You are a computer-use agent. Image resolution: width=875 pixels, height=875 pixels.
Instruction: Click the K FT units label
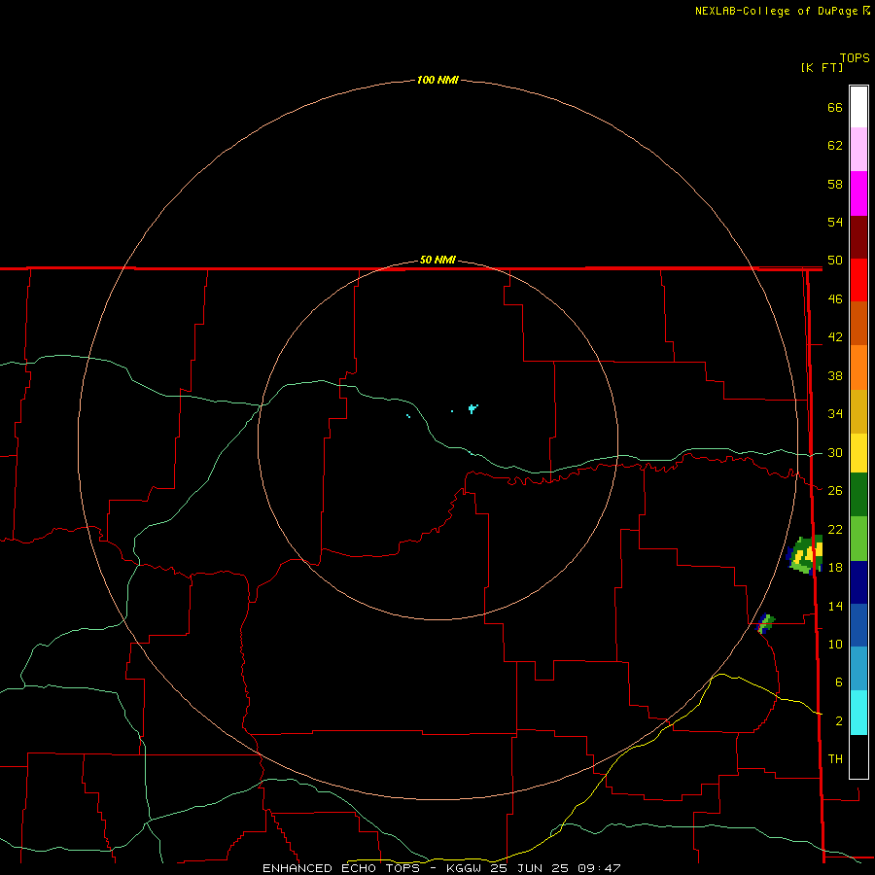click(822, 67)
